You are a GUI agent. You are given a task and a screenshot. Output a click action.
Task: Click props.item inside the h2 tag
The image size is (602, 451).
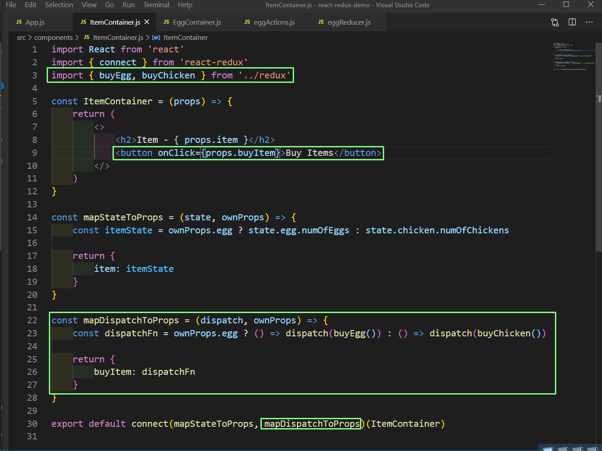coord(211,140)
